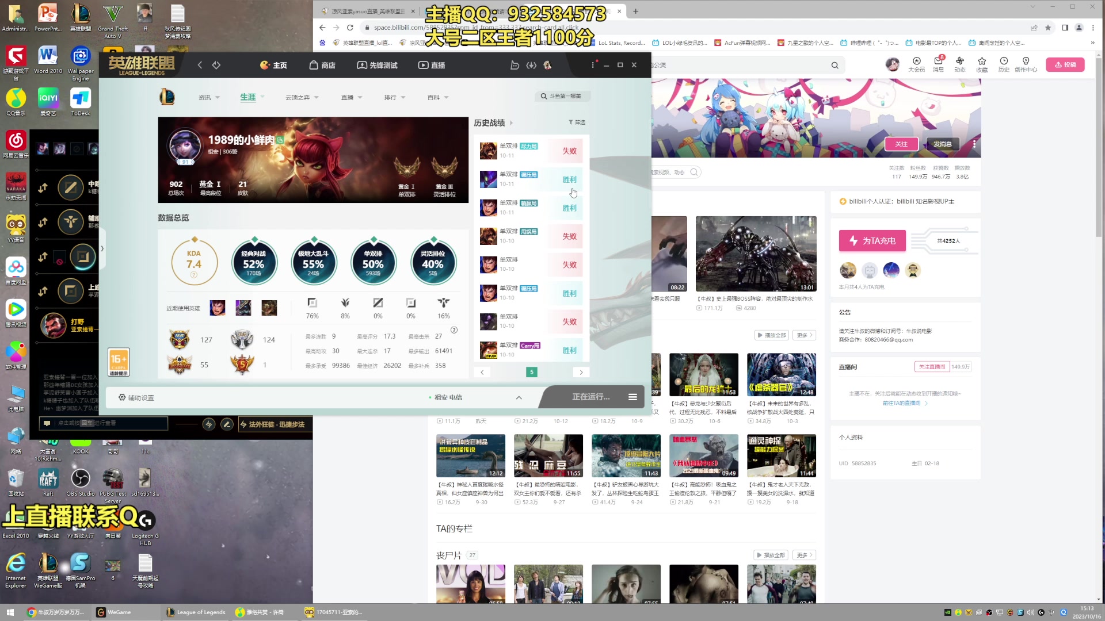The height and width of the screenshot is (621, 1105).
Task: Play the 13:01 robot BOSS video thumbnail
Action: [756, 254]
